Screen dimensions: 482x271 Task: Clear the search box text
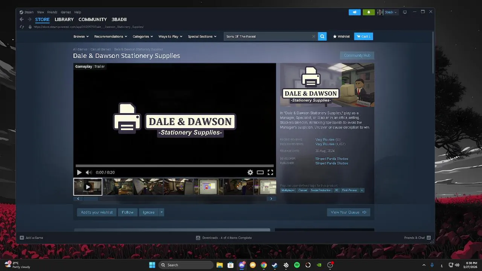(313, 37)
